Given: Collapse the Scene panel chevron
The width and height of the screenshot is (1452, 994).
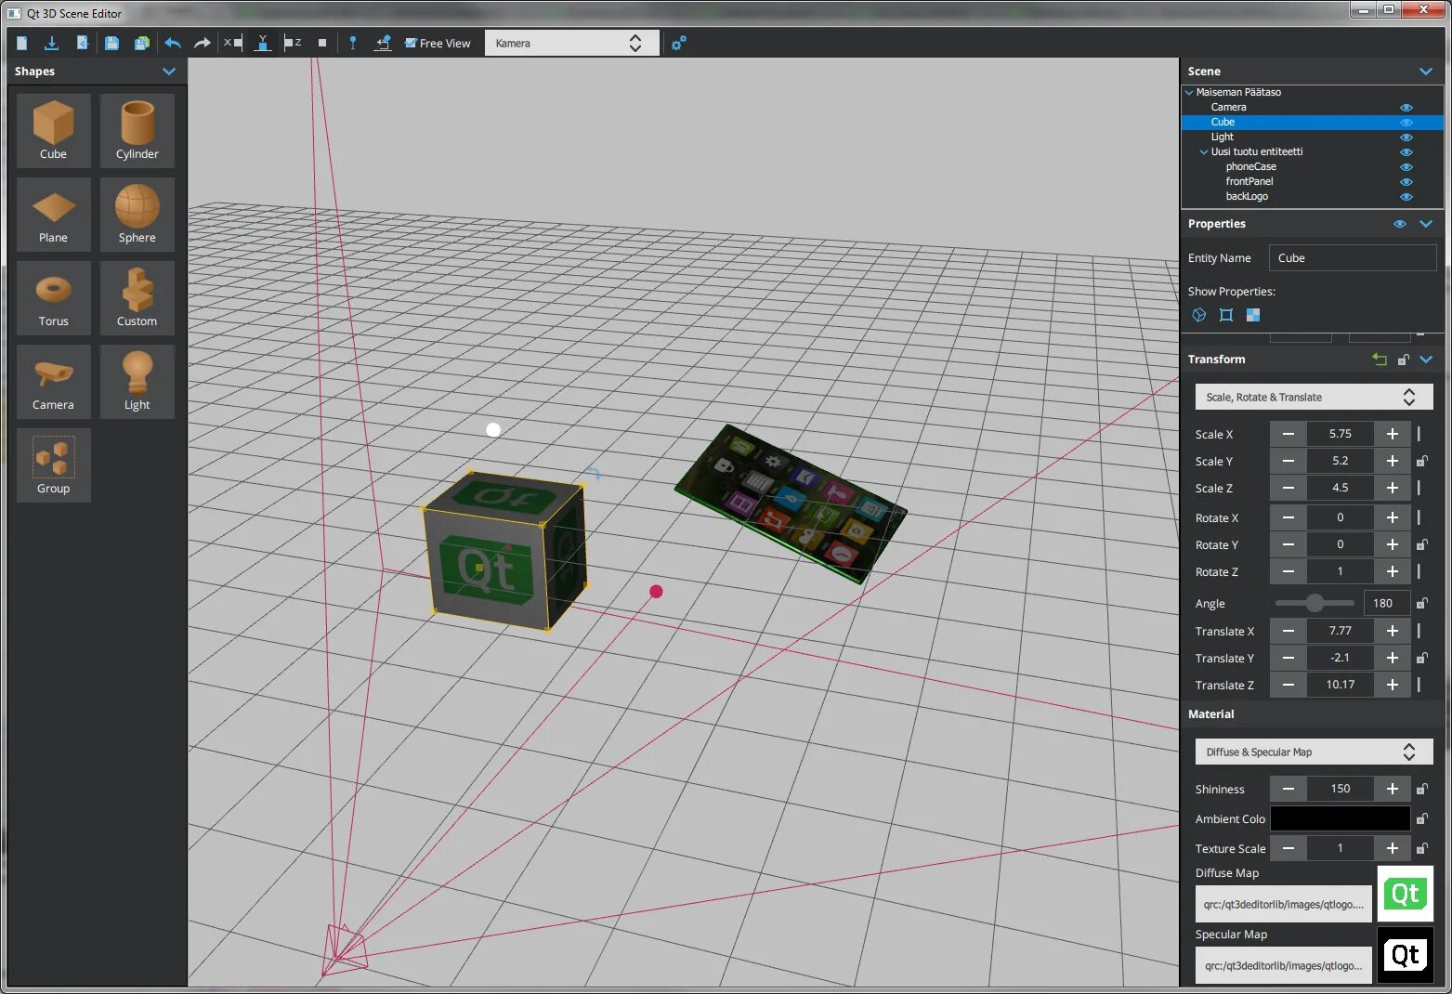Looking at the screenshot, I should tap(1426, 72).
